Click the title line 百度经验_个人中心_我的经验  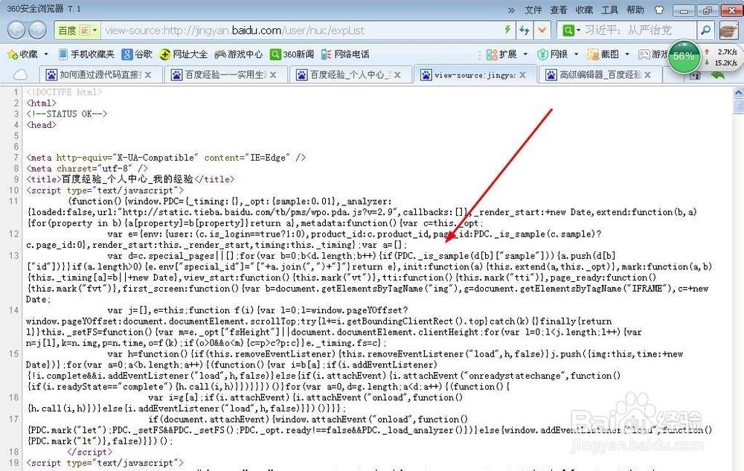click(x=130, y=179)
